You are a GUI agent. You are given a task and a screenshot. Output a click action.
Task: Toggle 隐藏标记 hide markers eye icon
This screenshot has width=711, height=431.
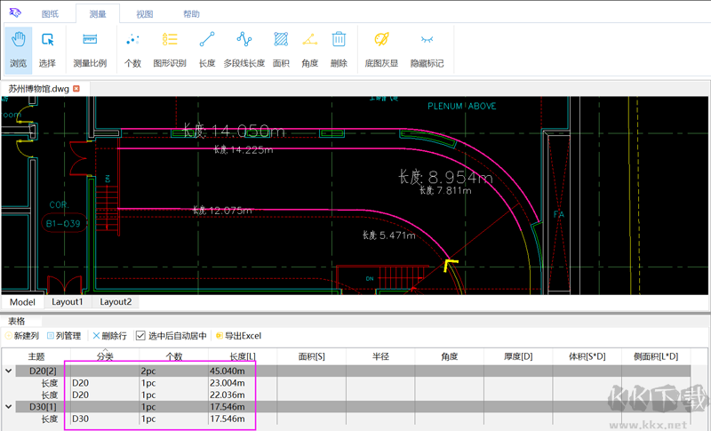click(x=427, y=49)
